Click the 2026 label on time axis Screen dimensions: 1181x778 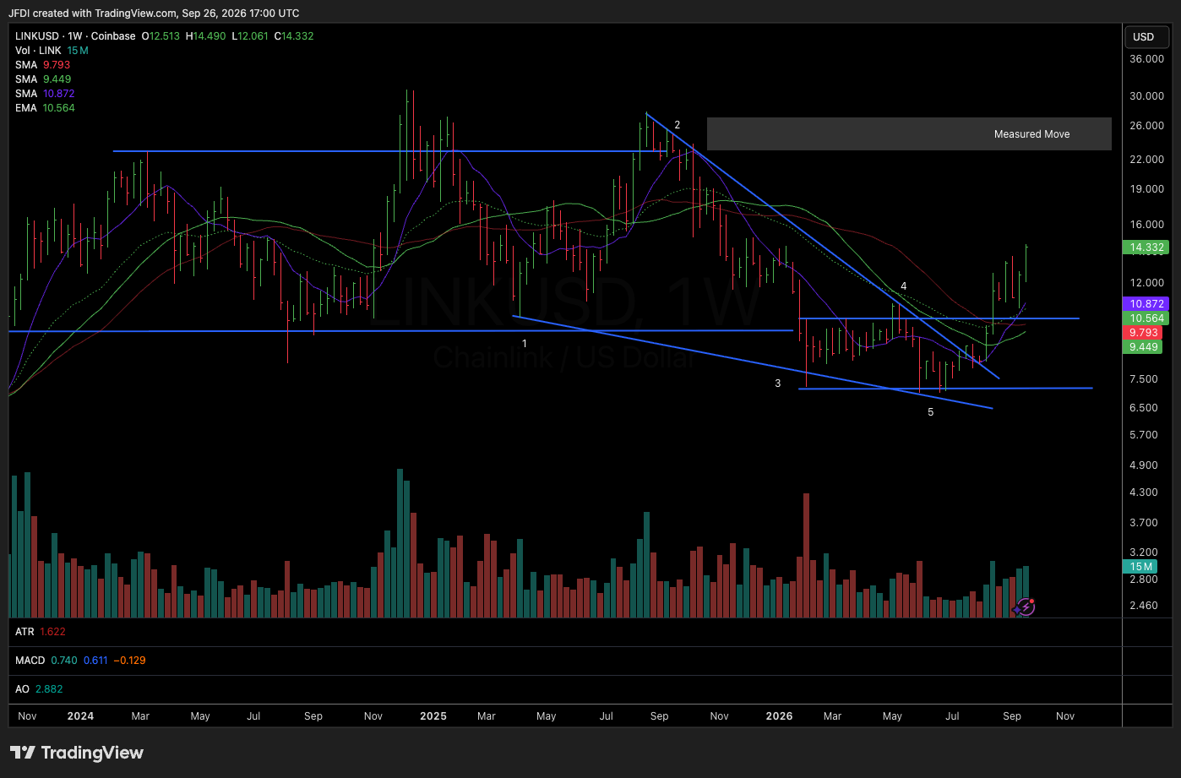[x=779, y=716]
